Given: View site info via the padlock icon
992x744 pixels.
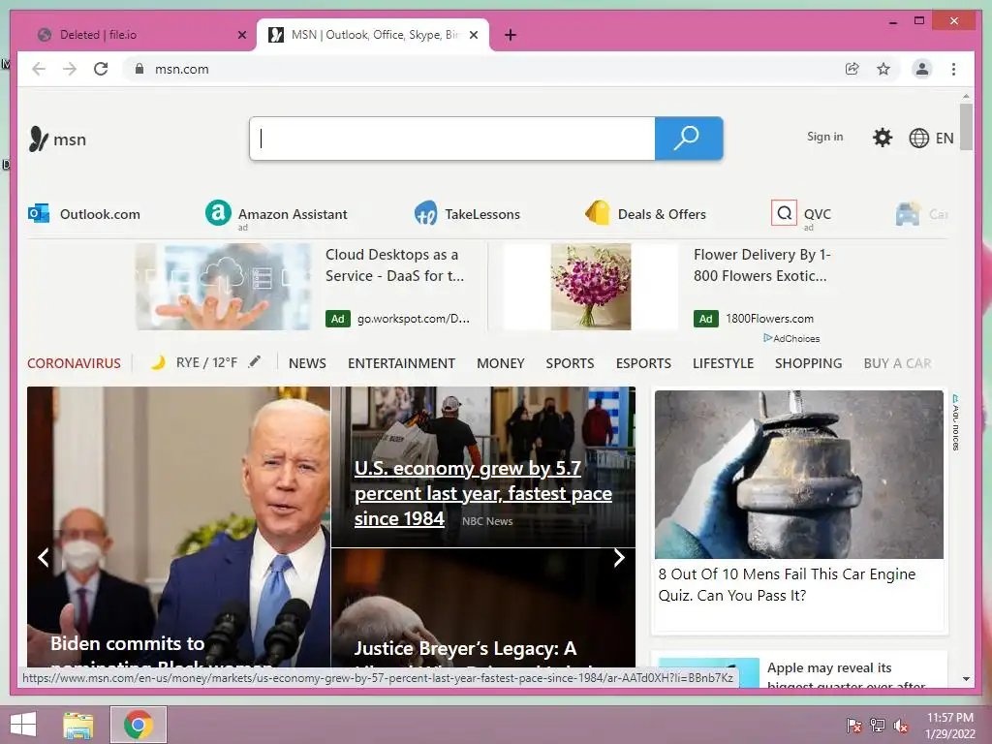Looking at the screenshot, I should [139, 69].
